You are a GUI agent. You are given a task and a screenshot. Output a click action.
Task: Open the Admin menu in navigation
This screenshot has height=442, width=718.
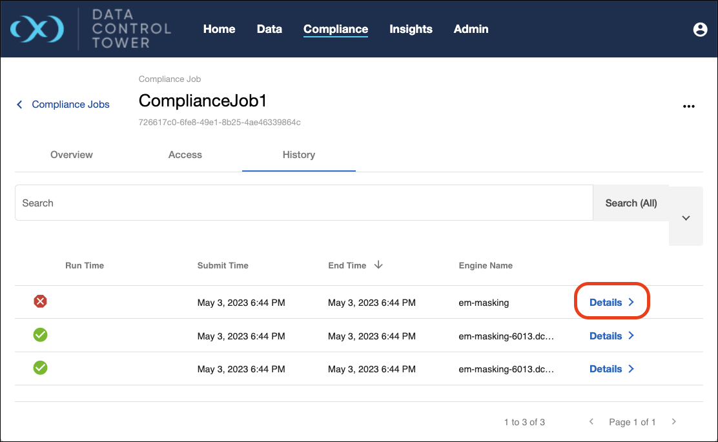pyautogui.click(x=471, y=29)
